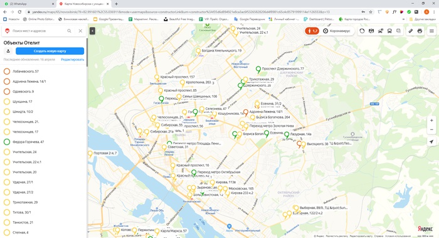Image resolution: width=439 pixels, height=238 pixels.
Task: Click the Богдана Хмельницкого, 19 map marker
Action: (198, 51)
